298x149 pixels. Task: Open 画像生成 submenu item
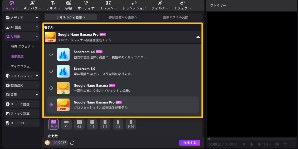(x=17, y=56)
